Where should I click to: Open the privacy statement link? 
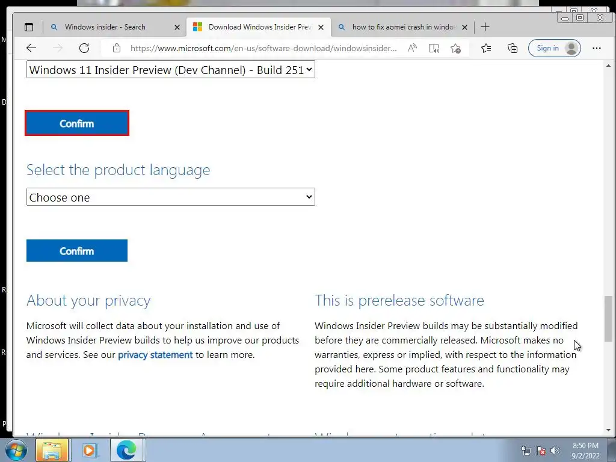(x=155, y=355)
